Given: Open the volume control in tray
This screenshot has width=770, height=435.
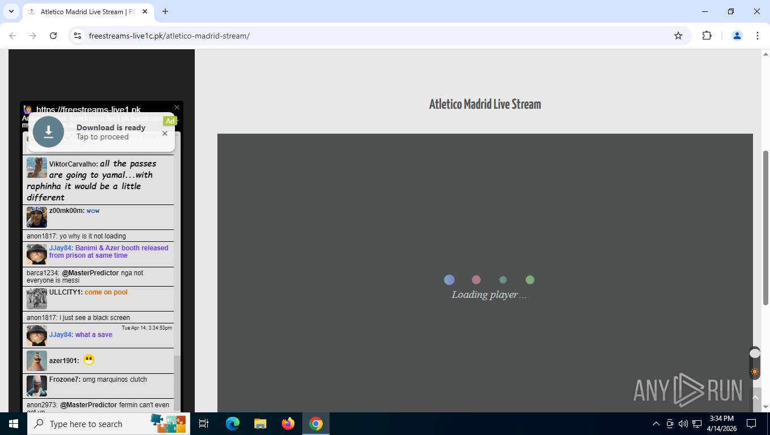Looking at the screenshot, I should point(683,424).
